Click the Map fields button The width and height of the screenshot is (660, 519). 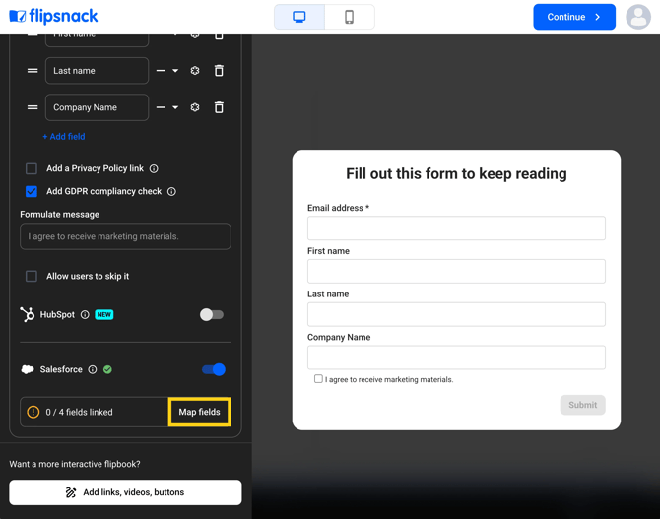pyautogui.click(x=199, y=413)
